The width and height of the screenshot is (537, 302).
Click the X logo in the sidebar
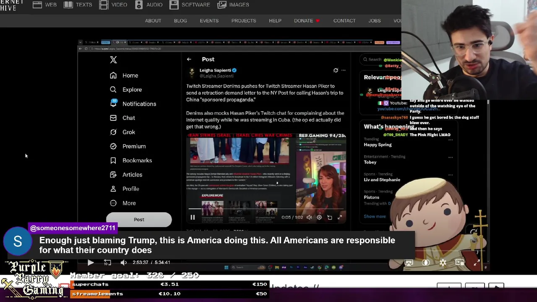[113, 60]
